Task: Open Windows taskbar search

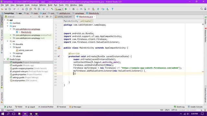Action: pyautogui.click(x=8, y=114)
